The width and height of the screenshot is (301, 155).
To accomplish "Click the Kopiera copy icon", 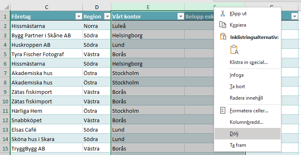I will [223, 25].
